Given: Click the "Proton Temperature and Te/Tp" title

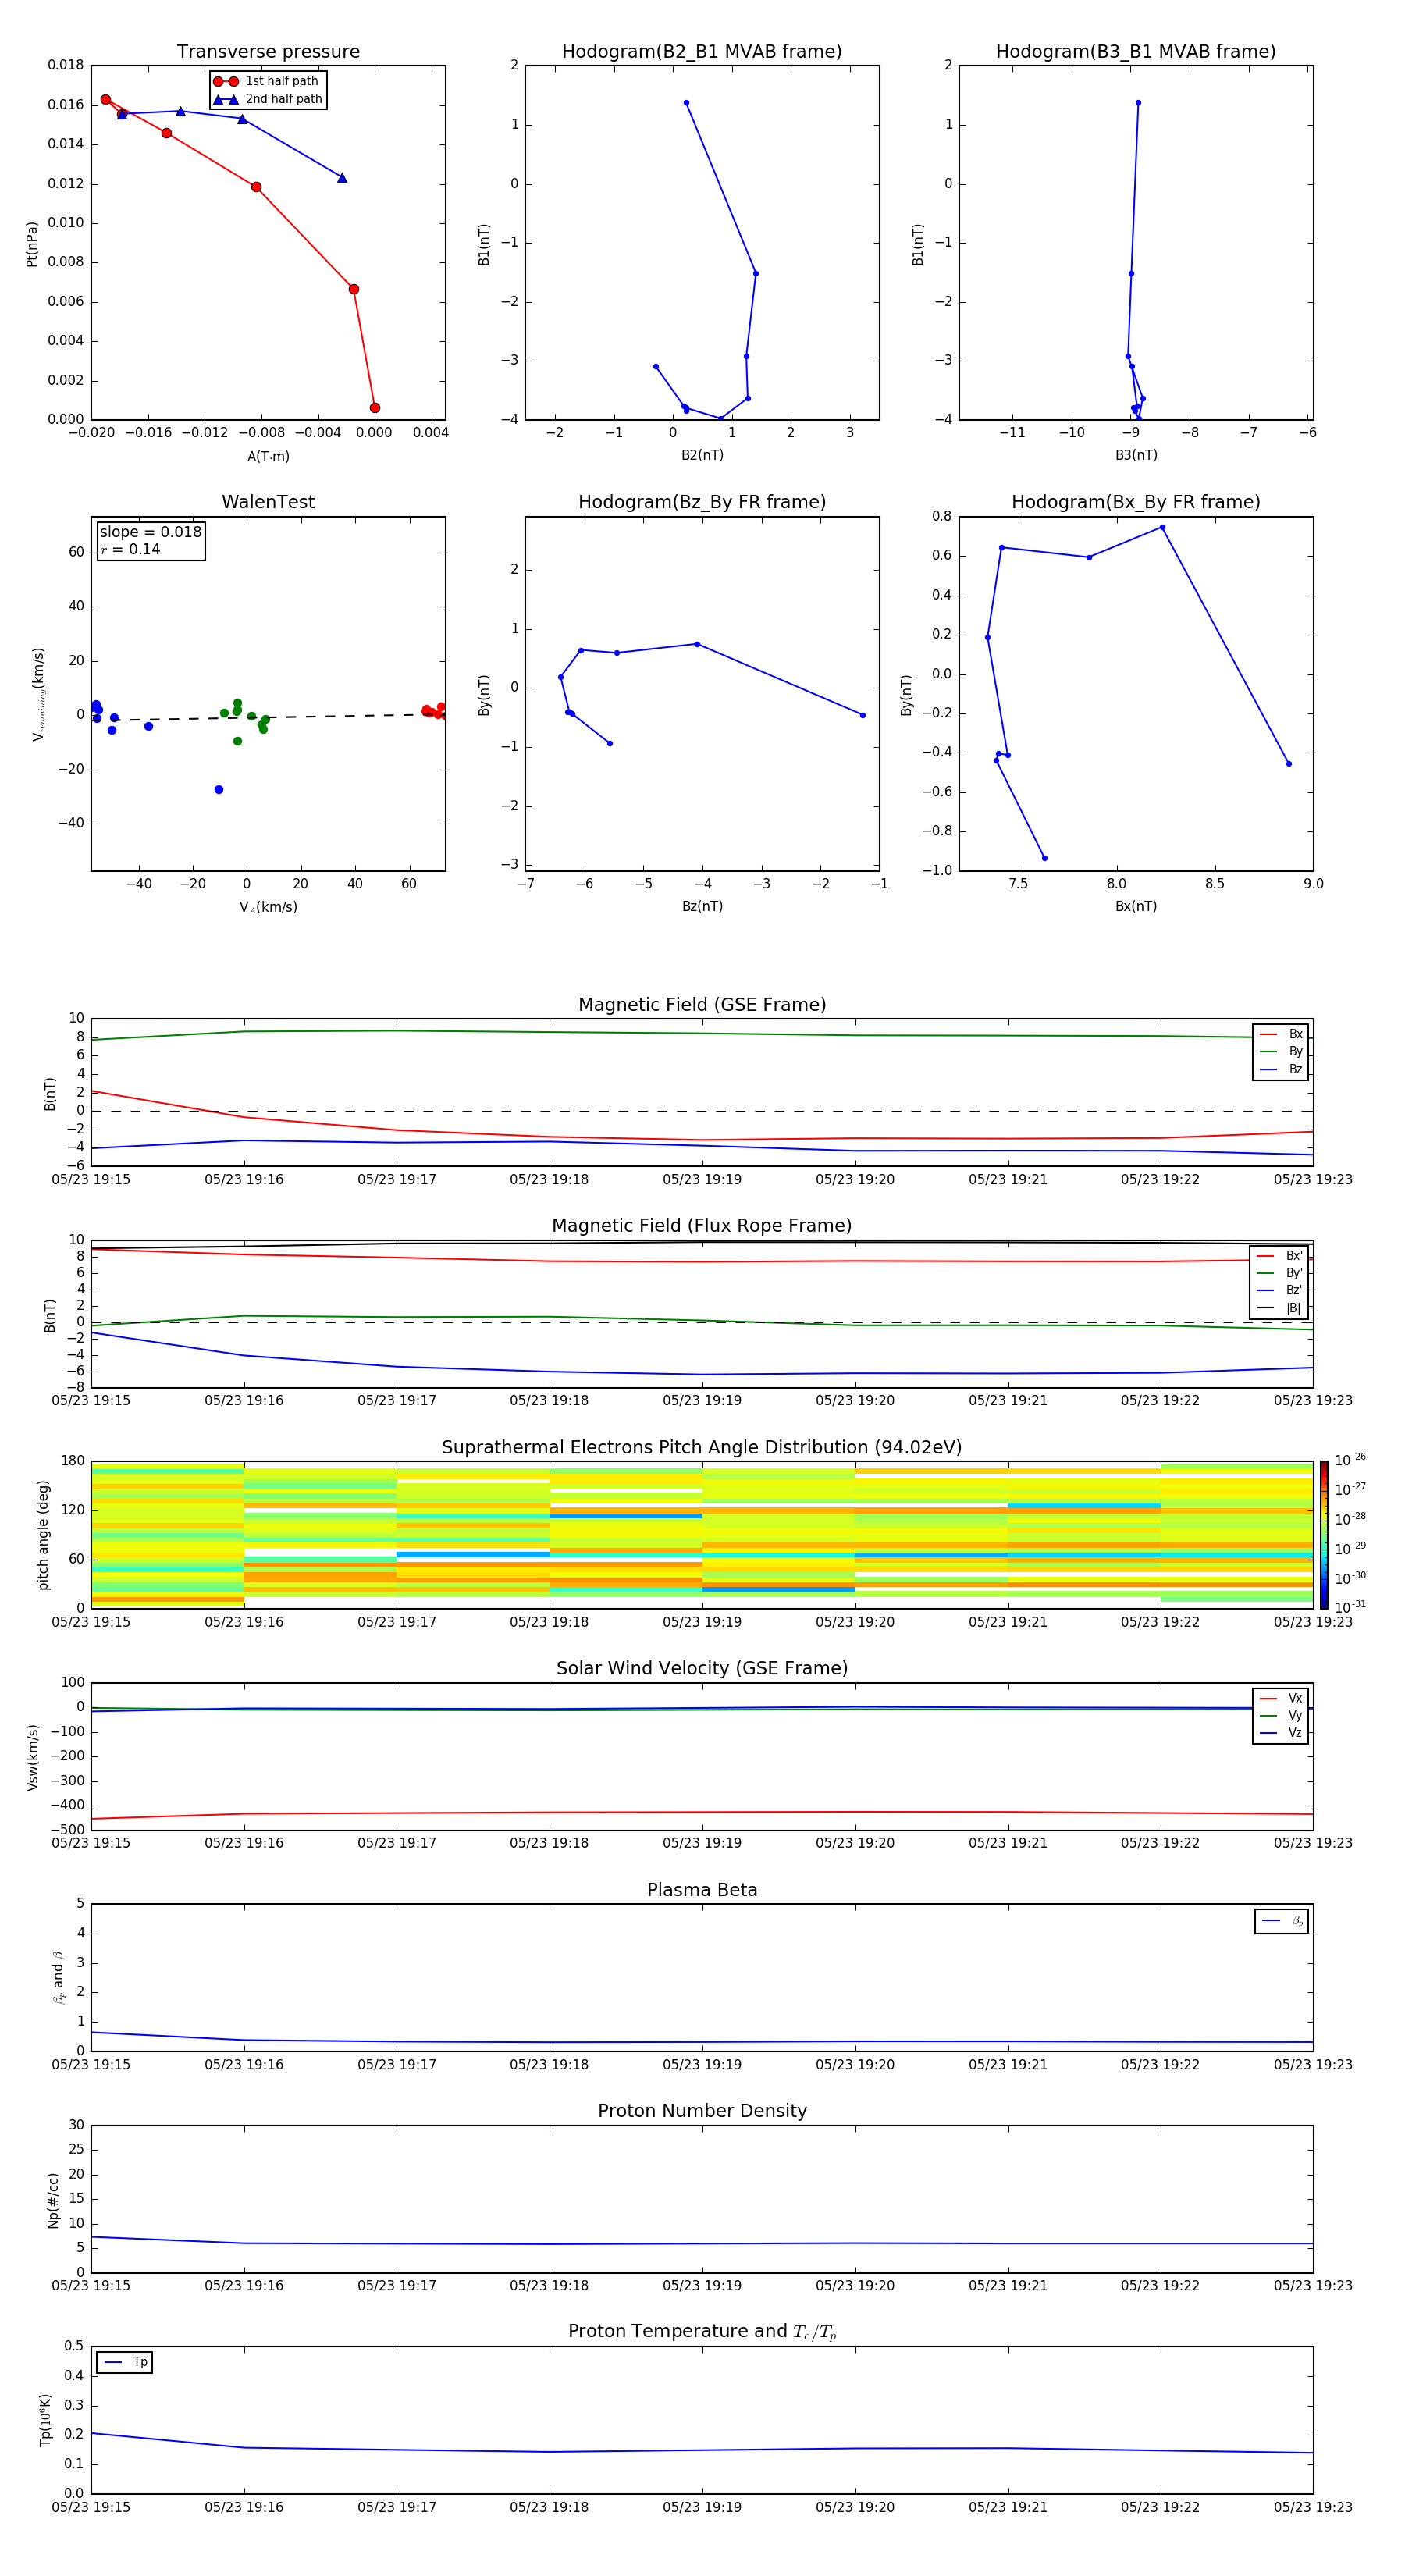Looking at the screenshot, I should point(702,2332).
